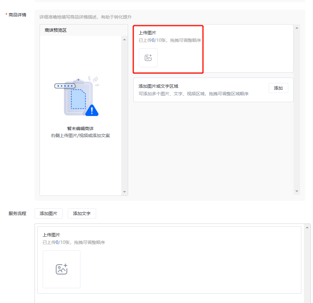Click the 上传图片 heading under 服务流程
The width and height of the screenshot is (313, 303).
[x=51, y=235]
